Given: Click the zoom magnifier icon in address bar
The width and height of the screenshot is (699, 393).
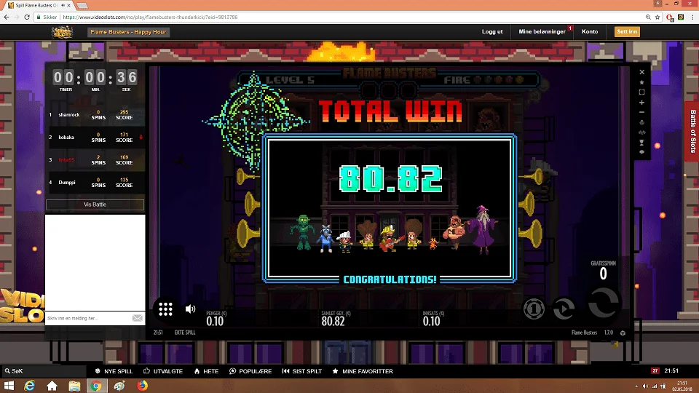Looking at the screenshot, I should pyautogui.click(x=648, y=17).
